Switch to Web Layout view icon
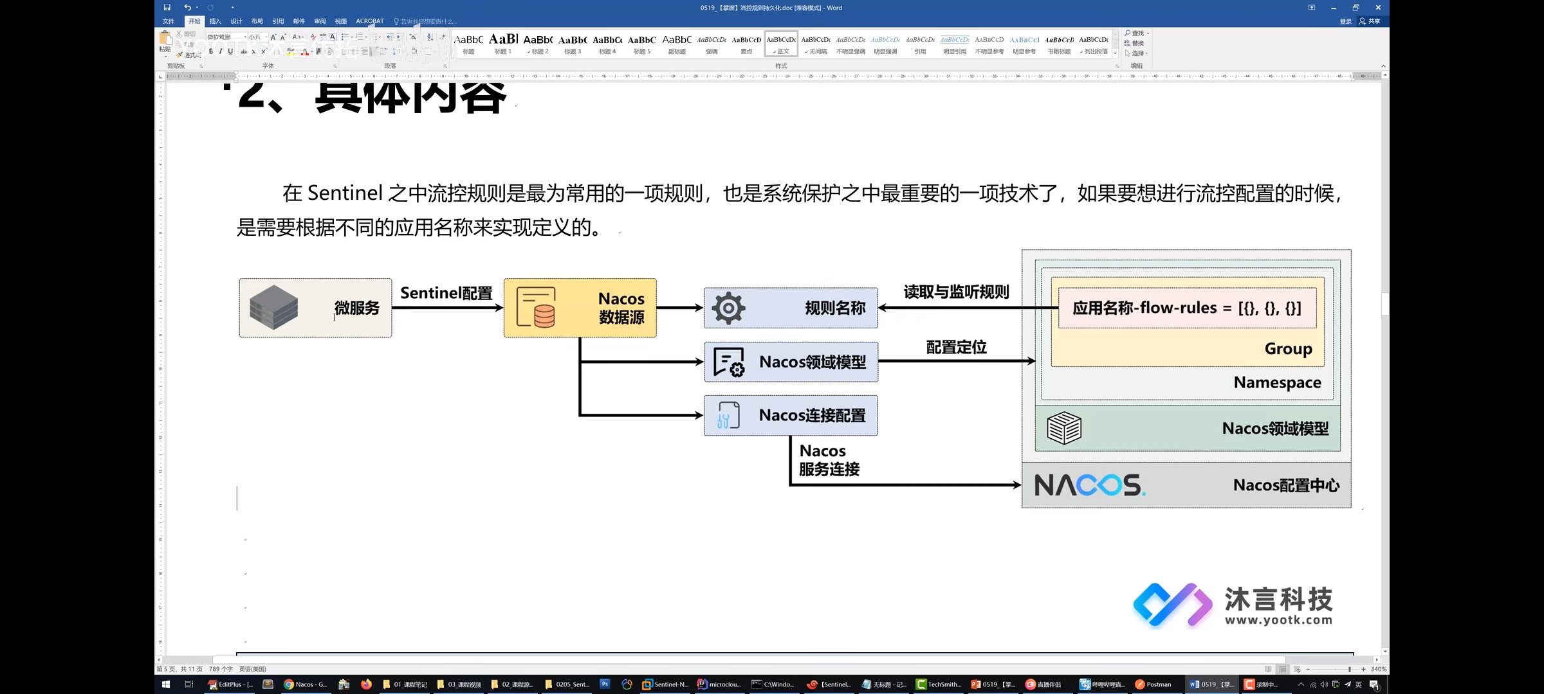Screen dimensions: 1544x694 click(1297, 669)
